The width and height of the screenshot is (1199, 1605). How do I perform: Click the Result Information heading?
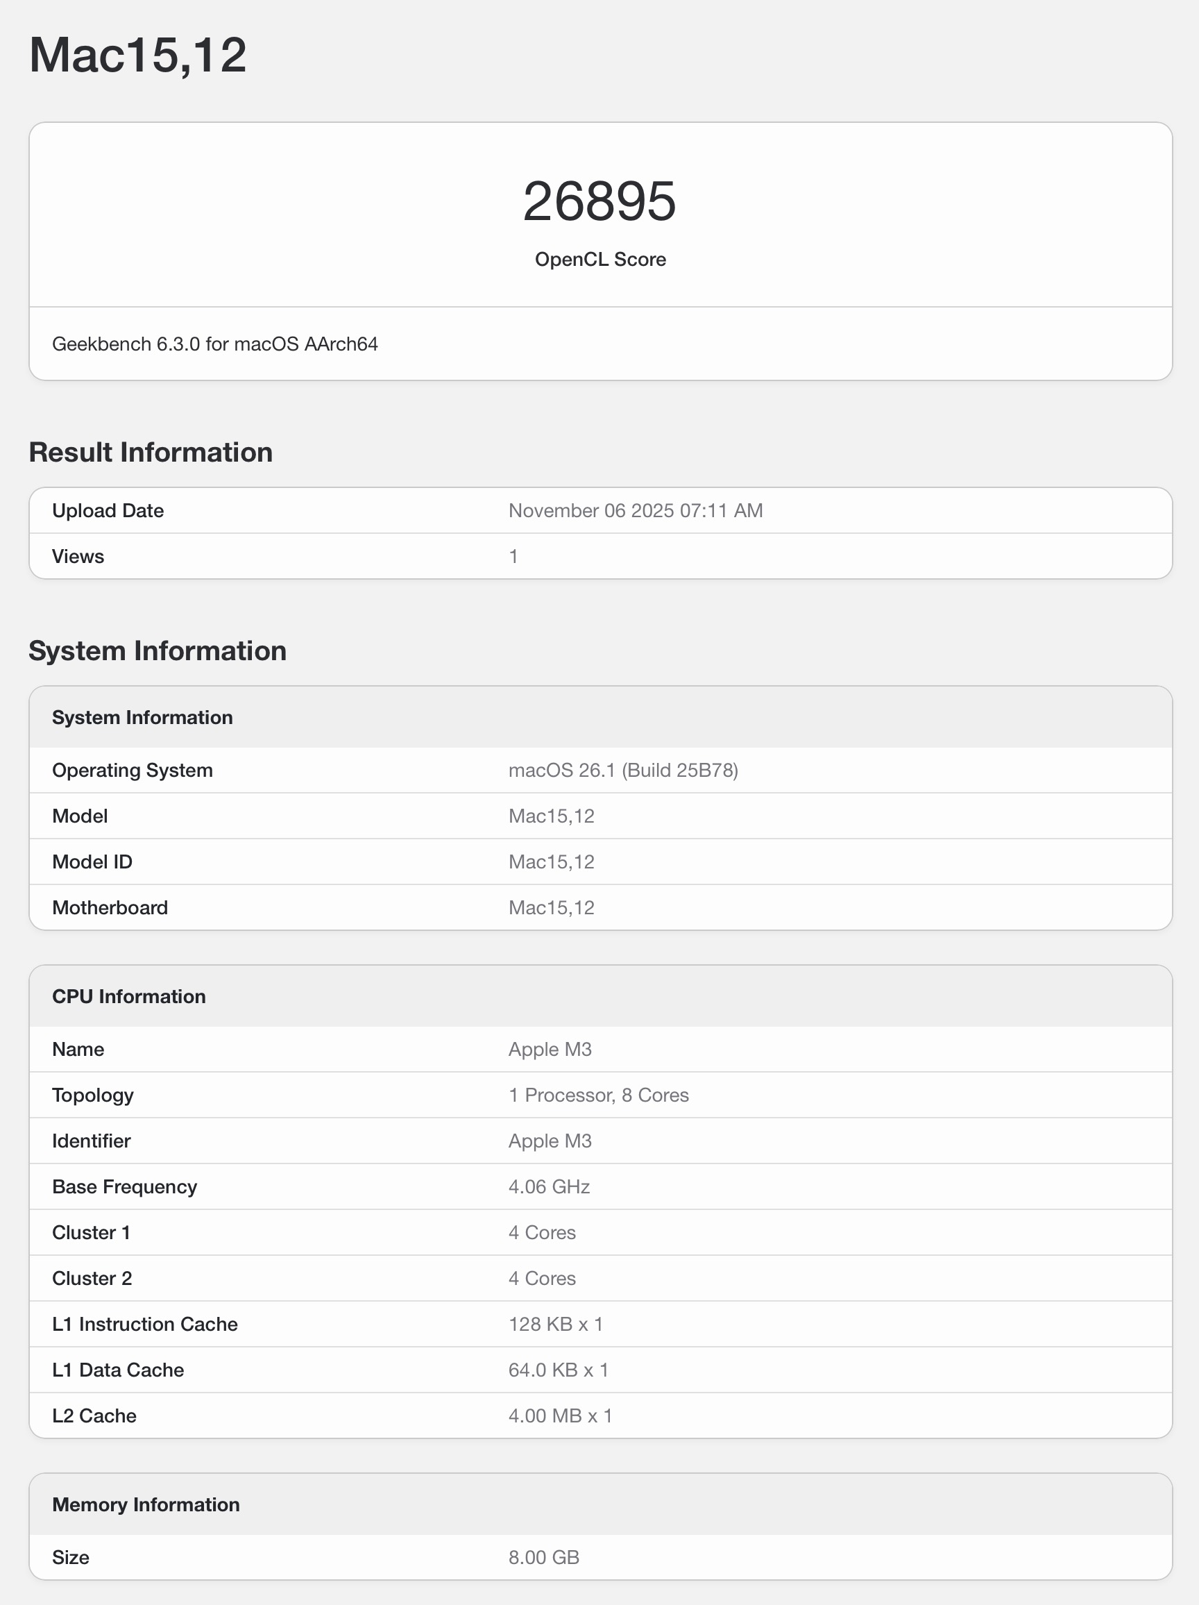(x=150, y=452)
